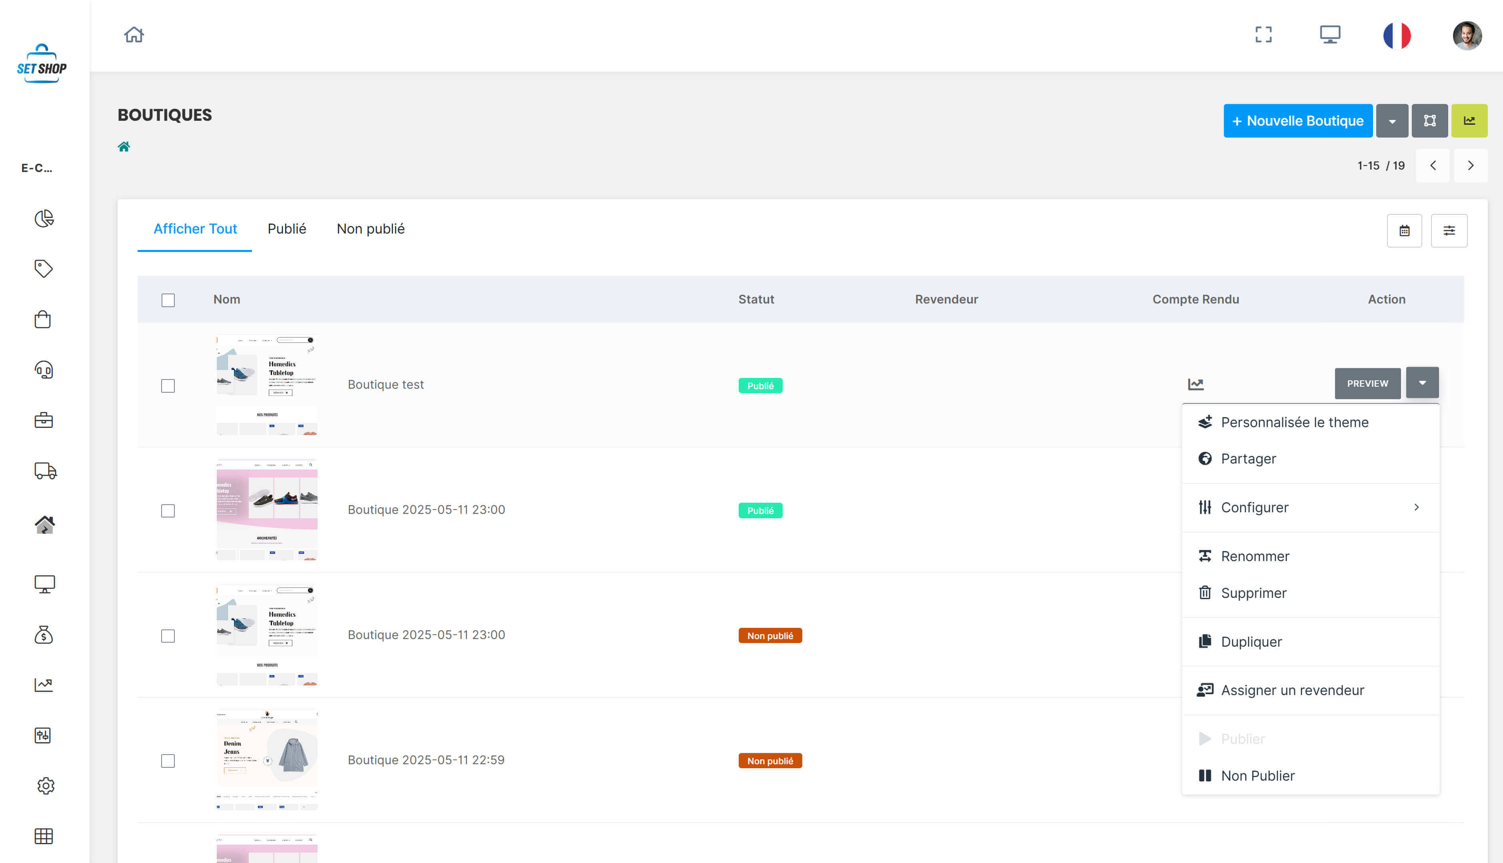Open the customer support headset section
The width and height of the screenshot is (1503, 863).
click(x=44, y=370)
